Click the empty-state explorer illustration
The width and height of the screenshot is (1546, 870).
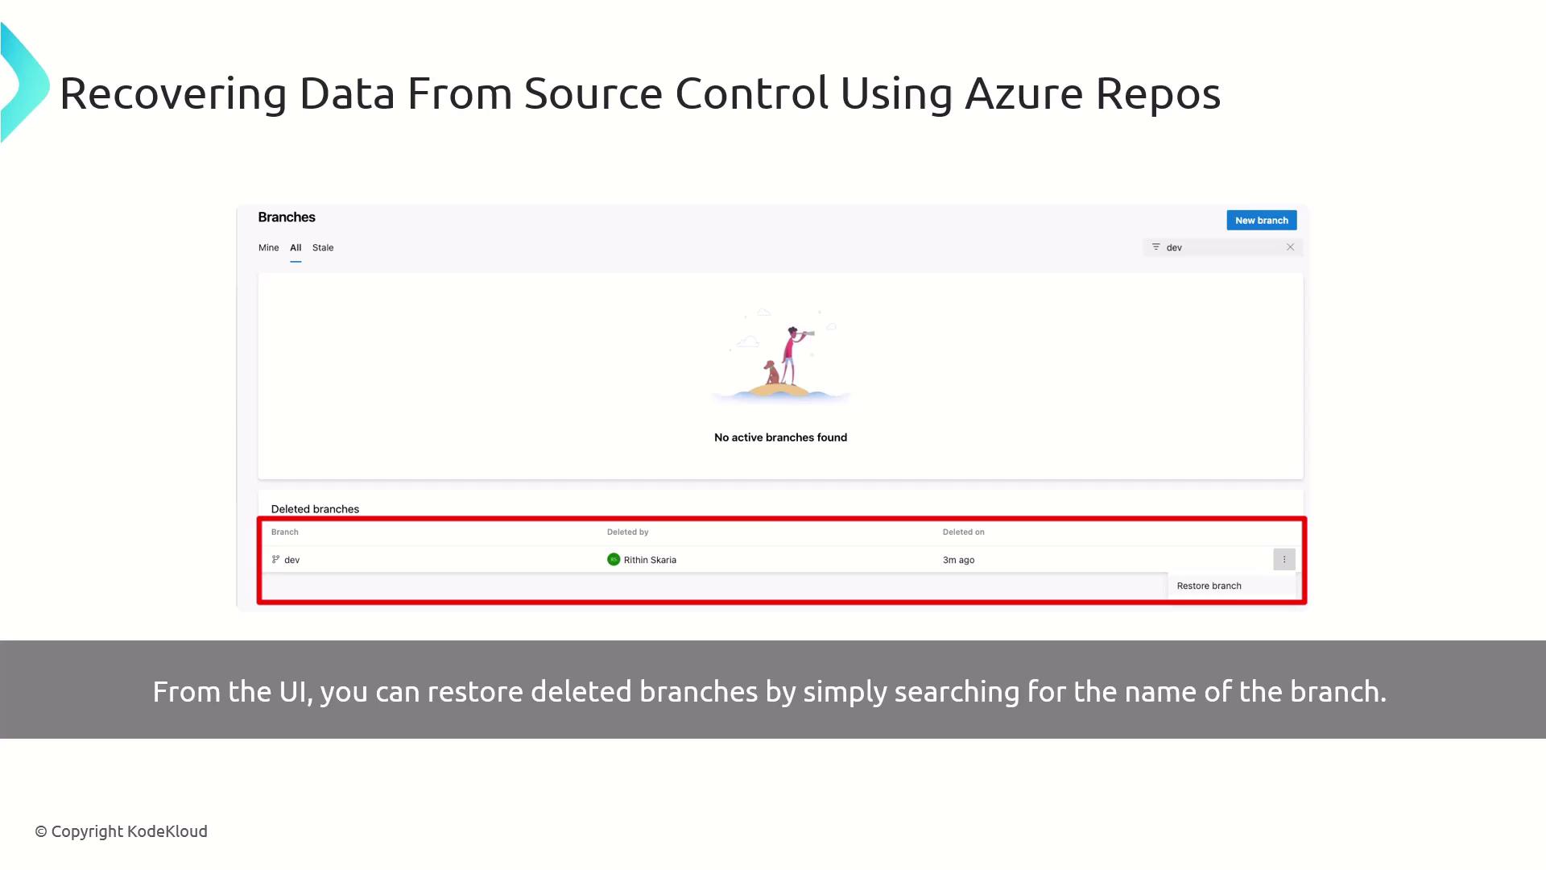coord(781,355)
